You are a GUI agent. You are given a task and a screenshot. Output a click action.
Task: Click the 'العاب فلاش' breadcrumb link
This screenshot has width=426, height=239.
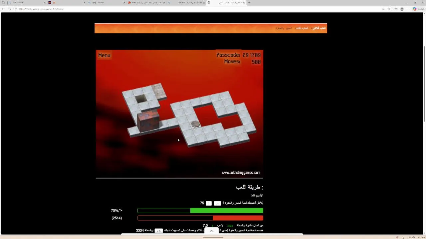pos(319,28)
